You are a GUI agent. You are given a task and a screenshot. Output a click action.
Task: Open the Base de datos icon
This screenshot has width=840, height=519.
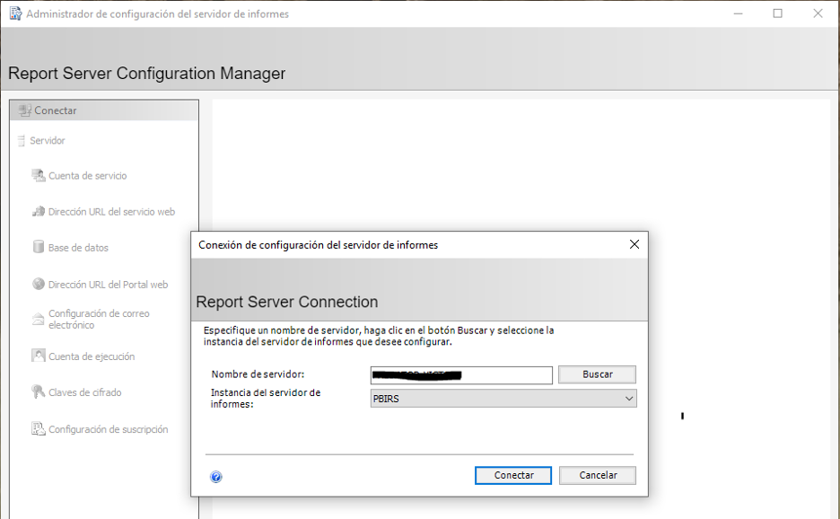point(39,247)
